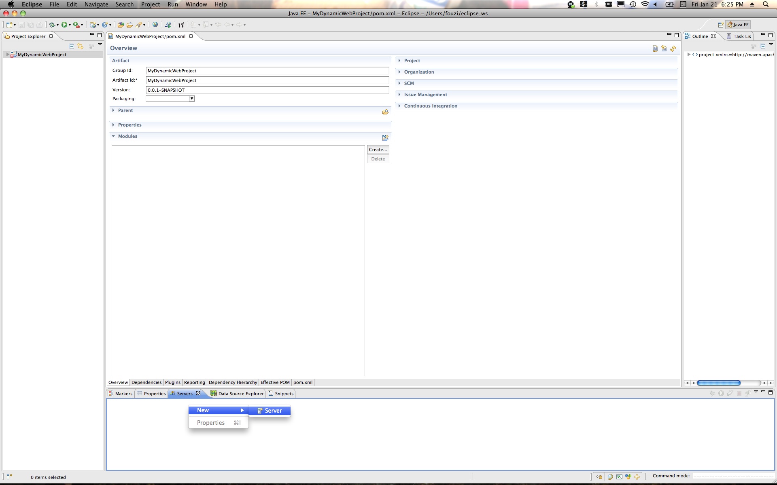Click the globe icon in status bar
This screenshot has height=485, width=777.
610,477
